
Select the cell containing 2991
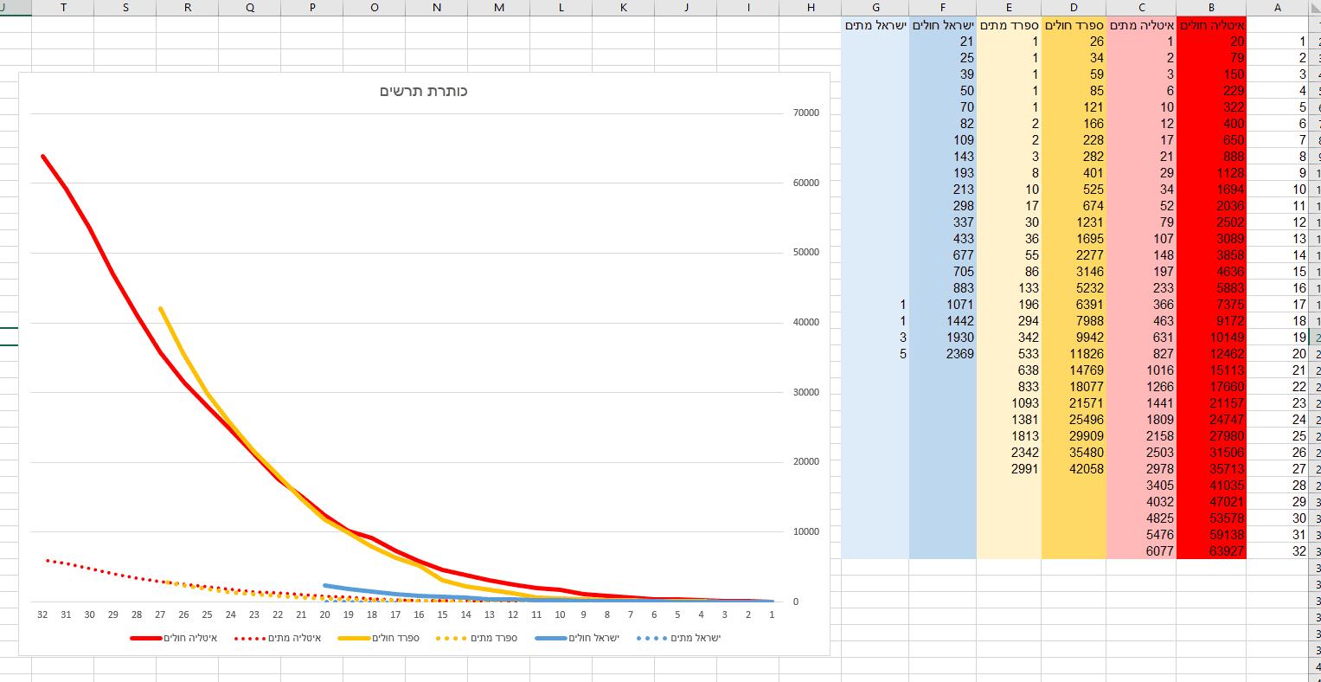coord(1009,469)
